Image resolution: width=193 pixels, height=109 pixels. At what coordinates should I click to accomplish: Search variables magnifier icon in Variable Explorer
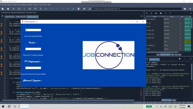click(x=166, y=13)
